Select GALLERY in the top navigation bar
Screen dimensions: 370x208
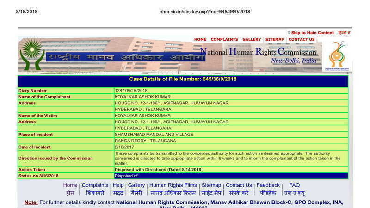pyautogui.click(x=252, y=39)
